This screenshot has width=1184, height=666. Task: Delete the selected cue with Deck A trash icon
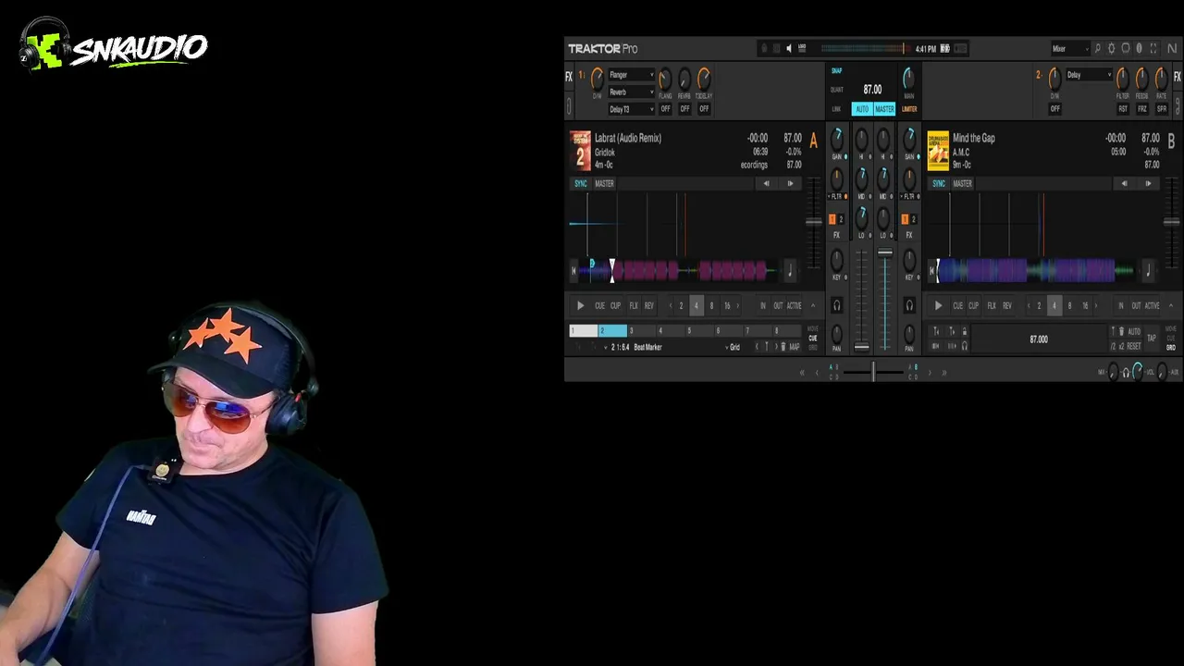(x=783, y=347)
